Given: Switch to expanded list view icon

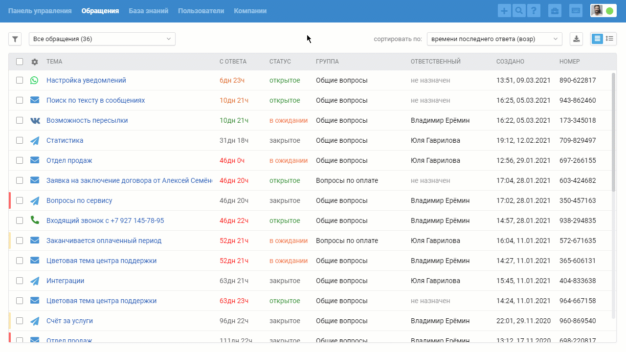Looking at the screenshot, I should coord(609,39).
